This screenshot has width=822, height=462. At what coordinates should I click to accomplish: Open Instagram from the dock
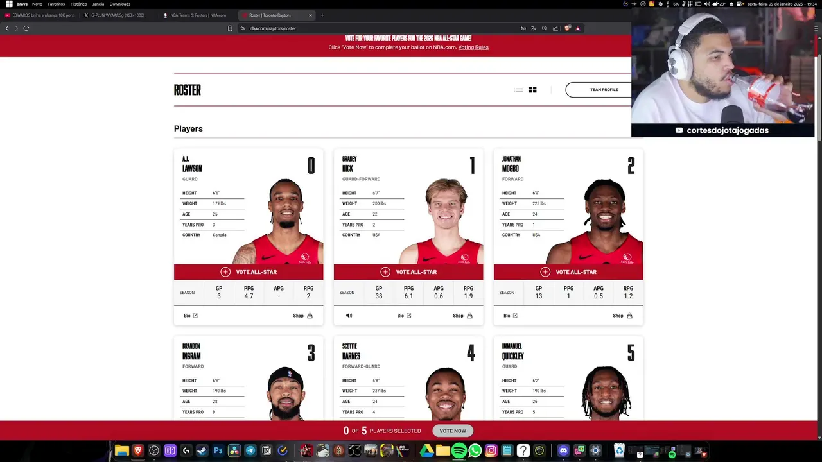[491, 450]
